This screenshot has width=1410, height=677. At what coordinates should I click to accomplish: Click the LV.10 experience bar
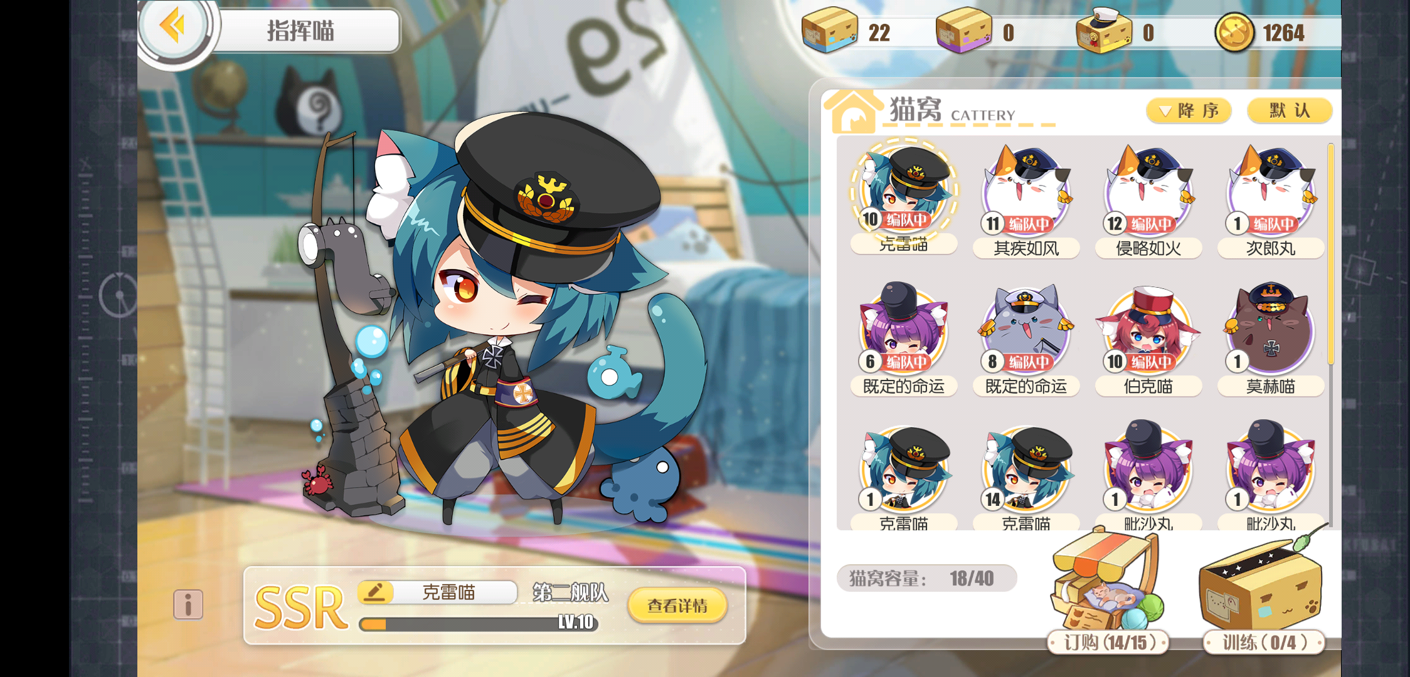click(x=479, y=622)
